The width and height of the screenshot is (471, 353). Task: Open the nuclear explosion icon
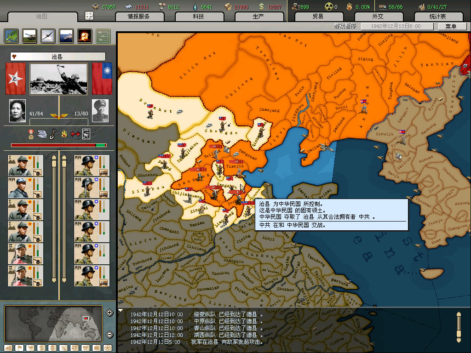[85, 36]
